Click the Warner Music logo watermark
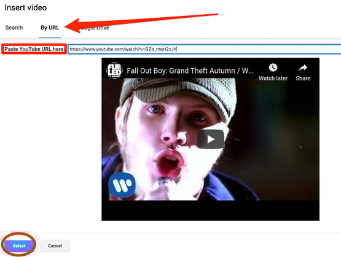Image resolution: width=341 pixels, height=257 pixels. tap(122, 185)
